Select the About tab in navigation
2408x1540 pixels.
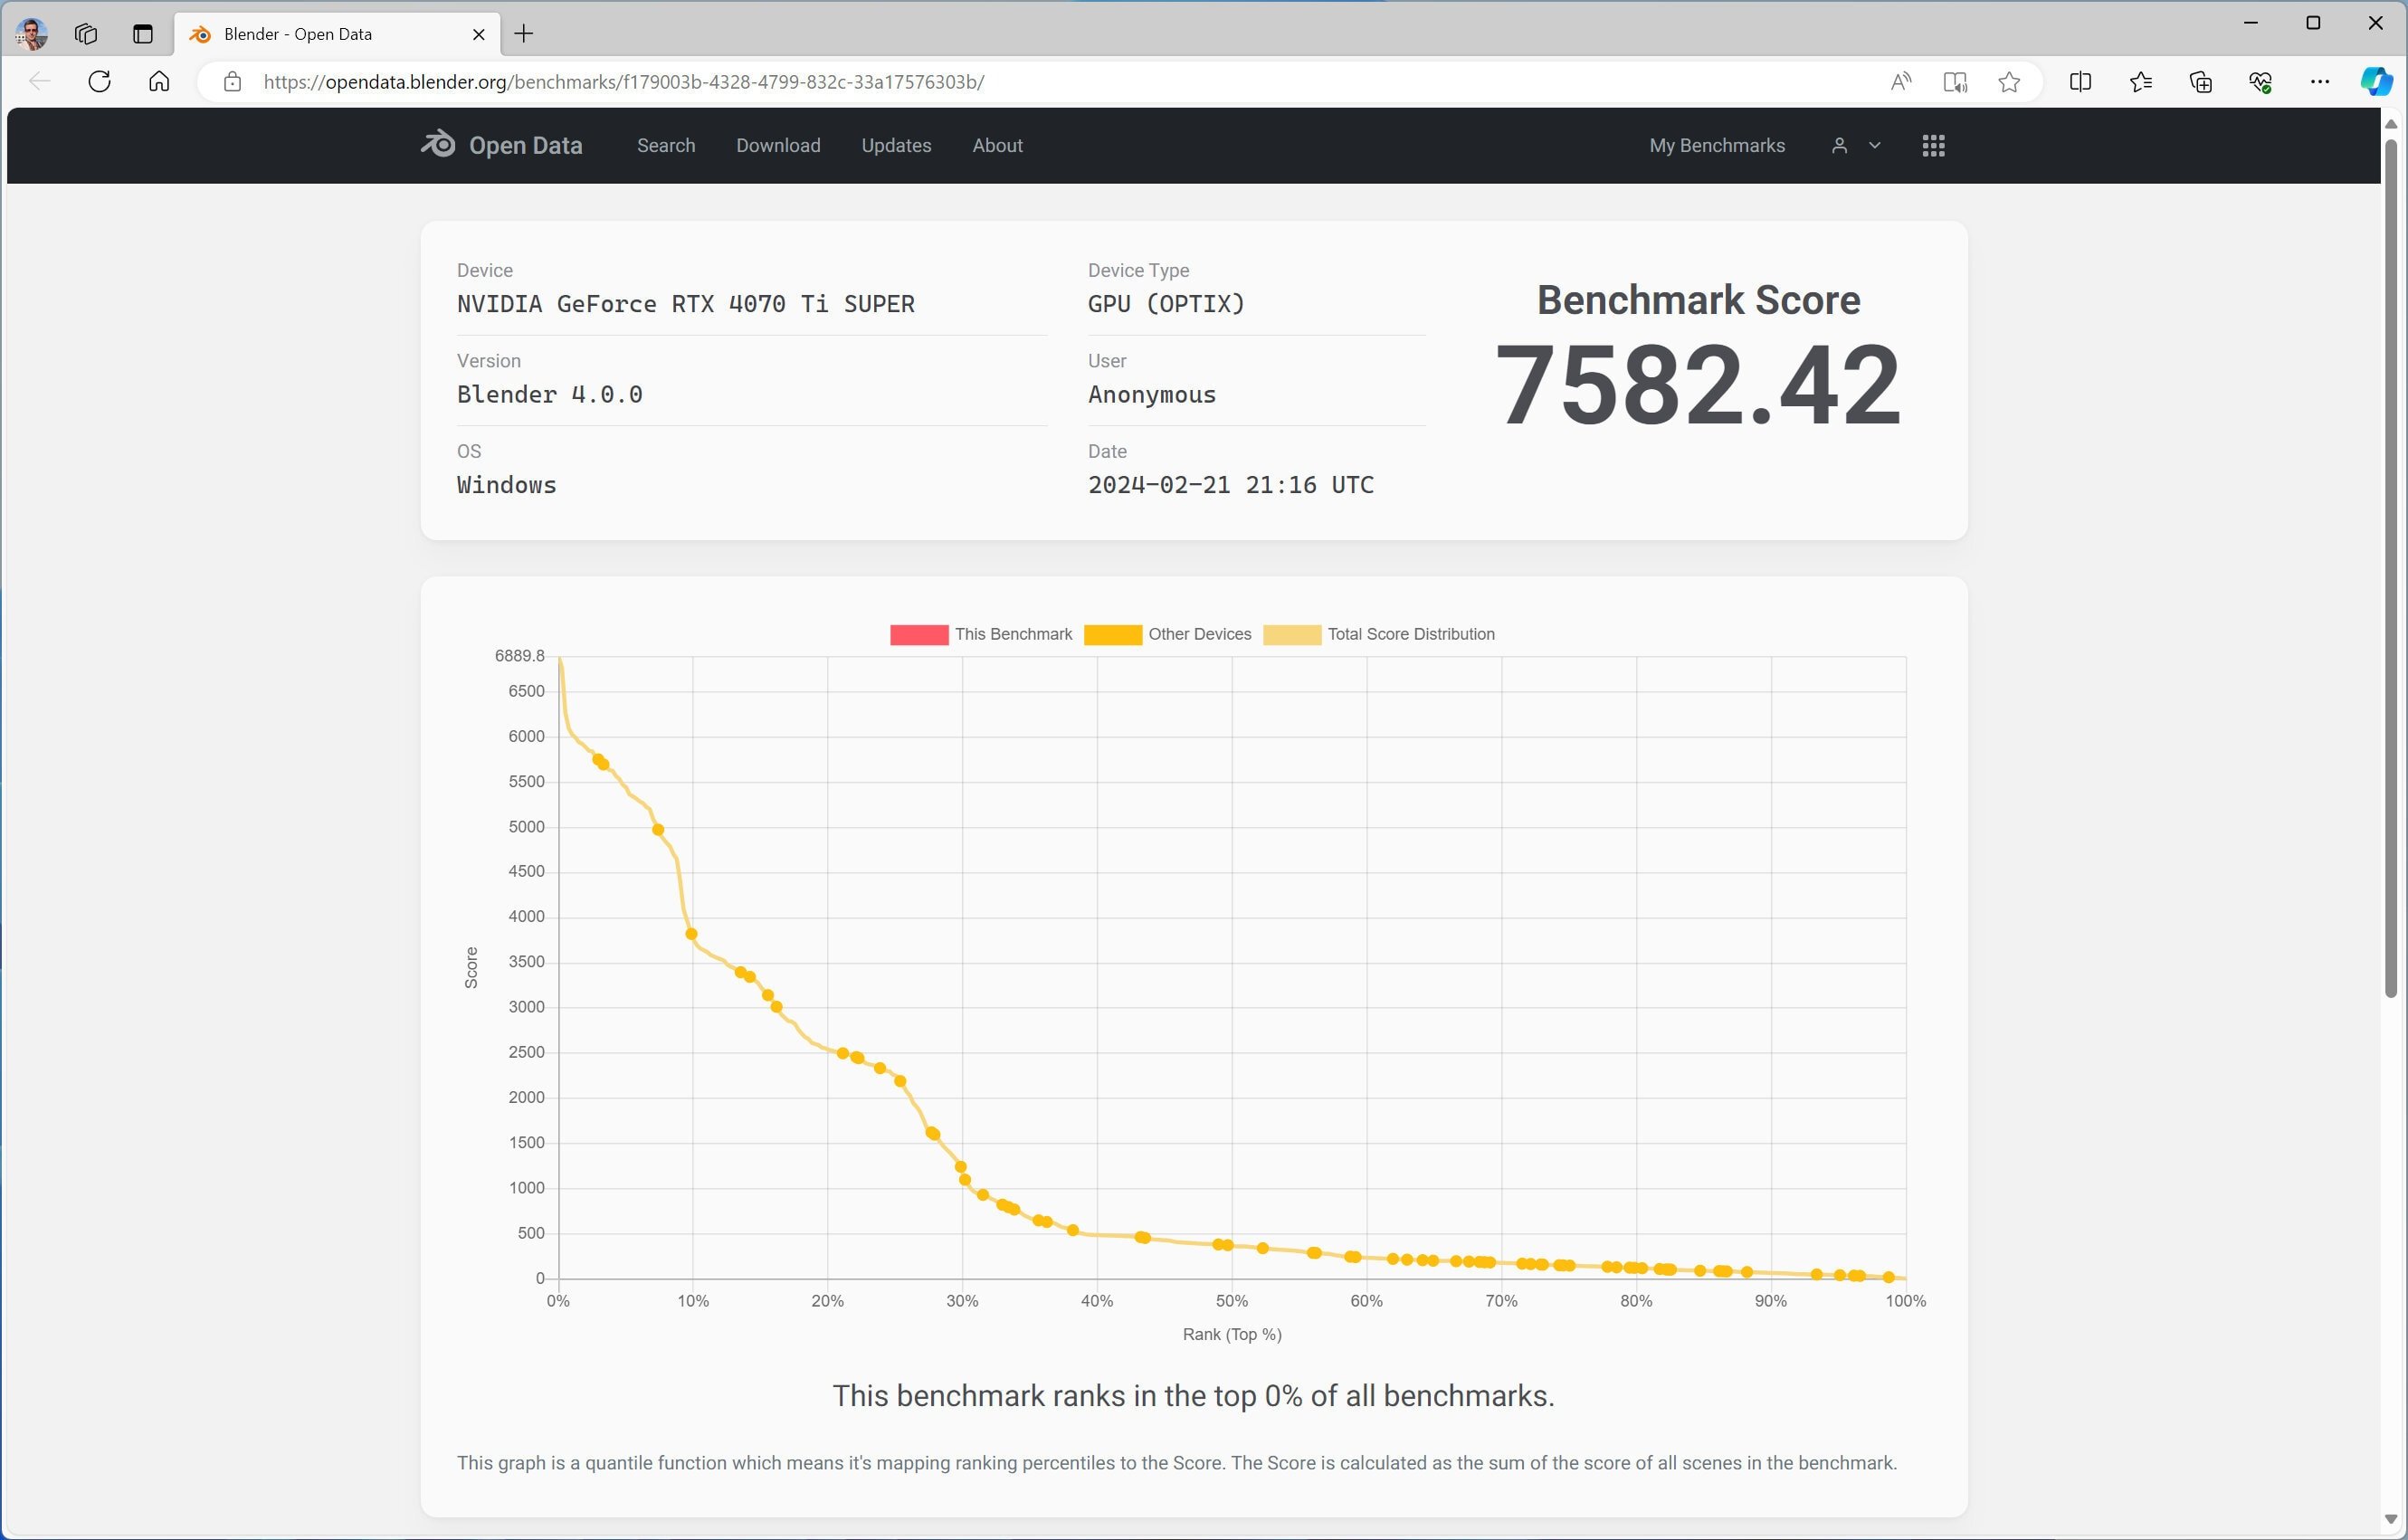click(x=997, y=146)
